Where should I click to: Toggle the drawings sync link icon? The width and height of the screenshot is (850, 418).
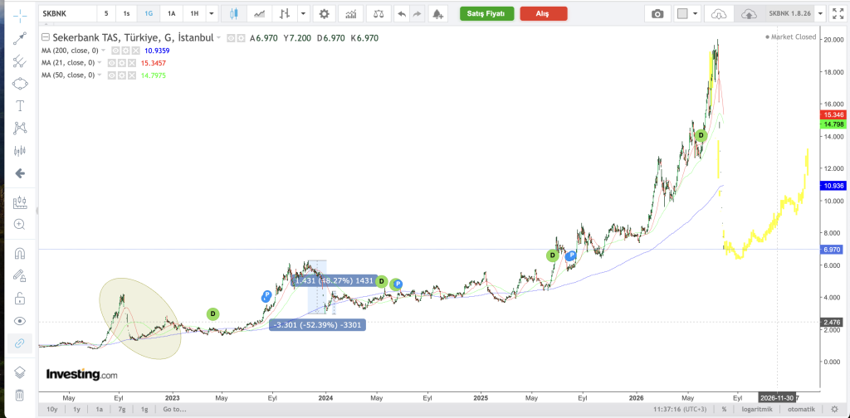coord(20,343)
